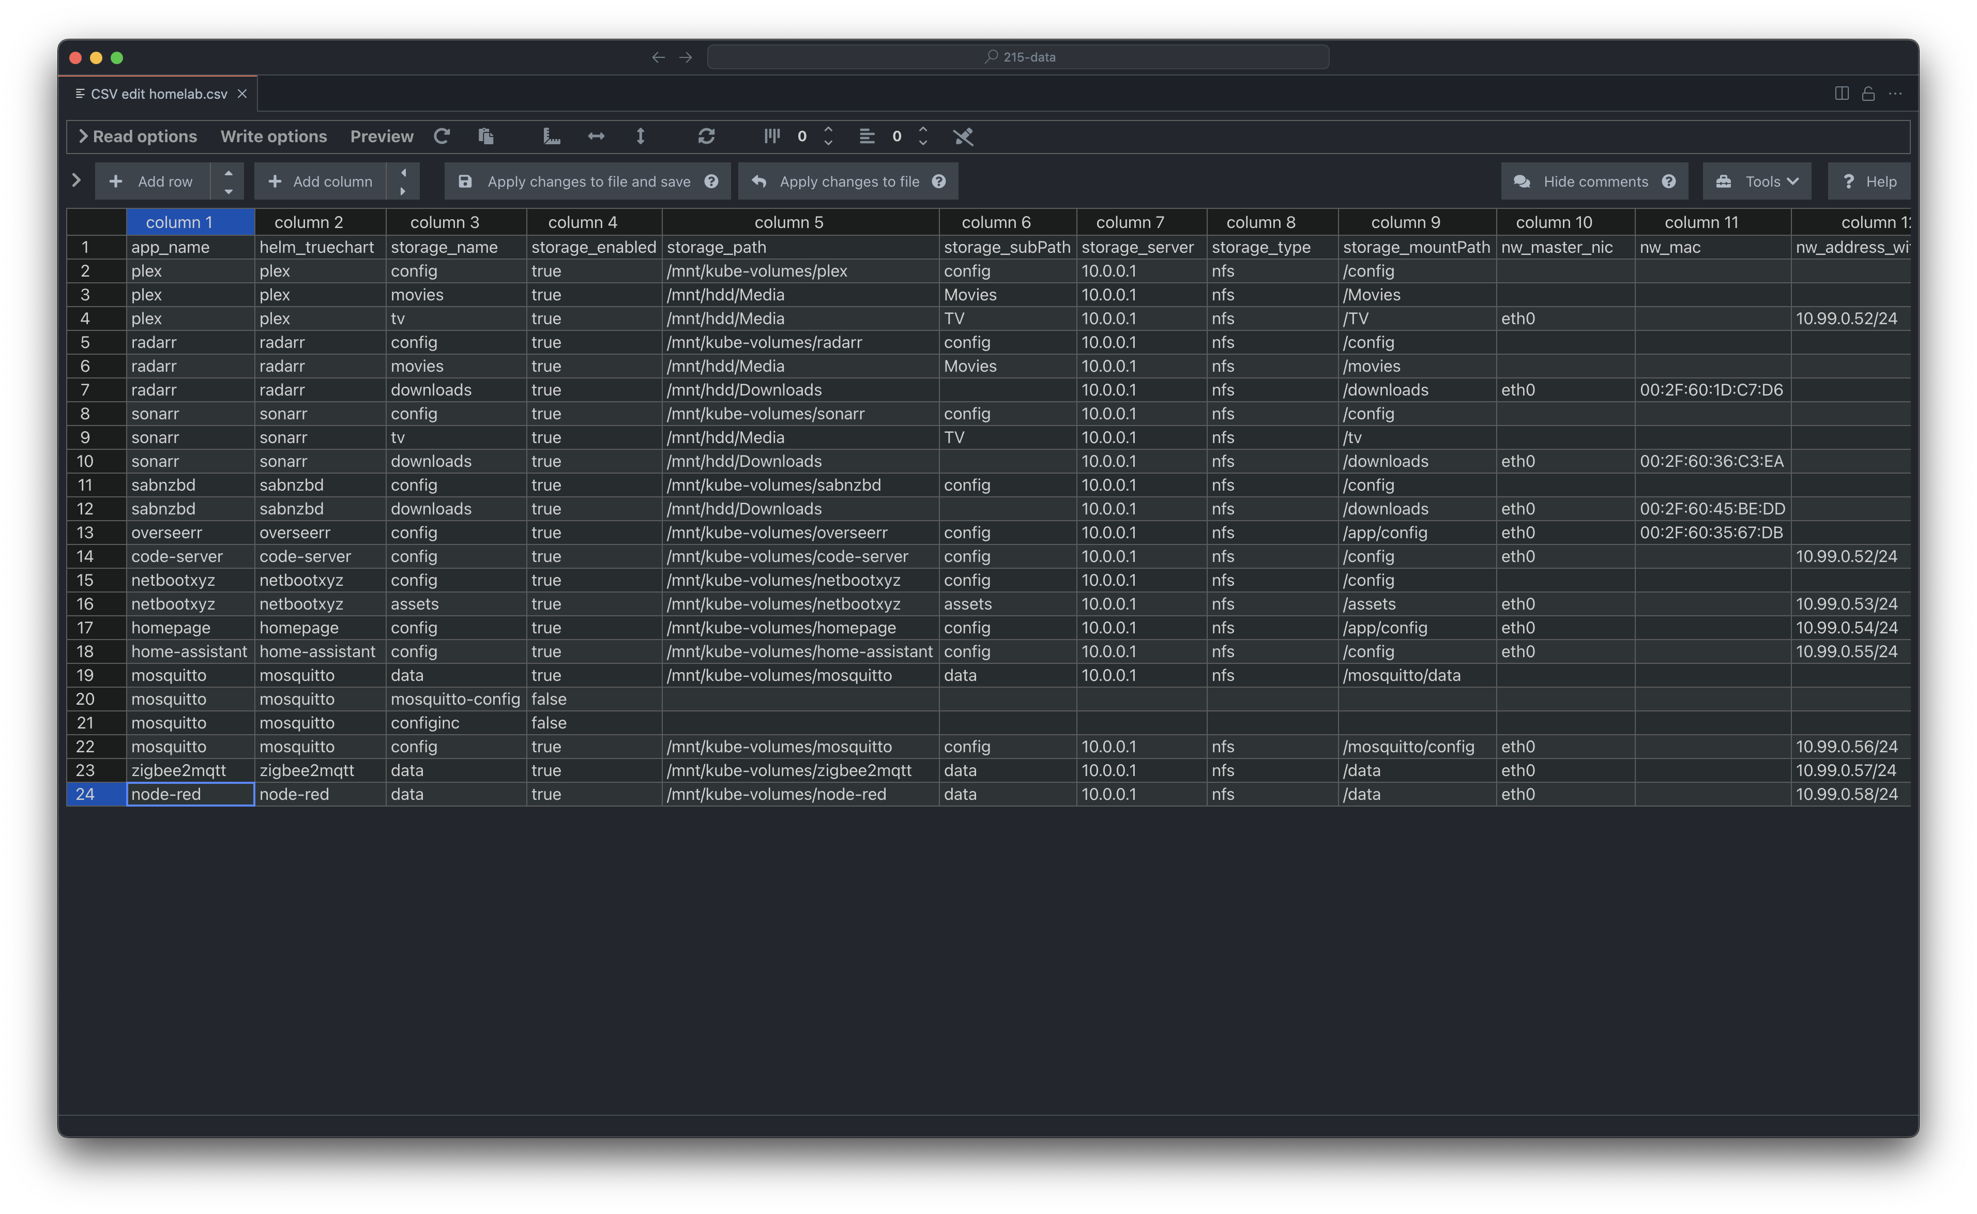The height and width of the screenshot is (1214, 1977).
Task: Click the reload file arrow icon
Action: [x=442, y=136]
